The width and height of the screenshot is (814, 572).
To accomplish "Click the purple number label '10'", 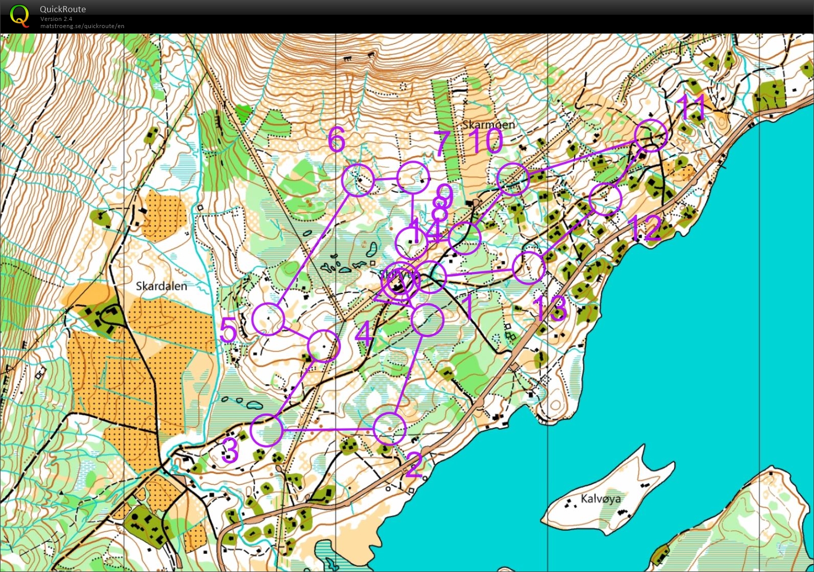I will pyautogui.click(x=485, y=141).
